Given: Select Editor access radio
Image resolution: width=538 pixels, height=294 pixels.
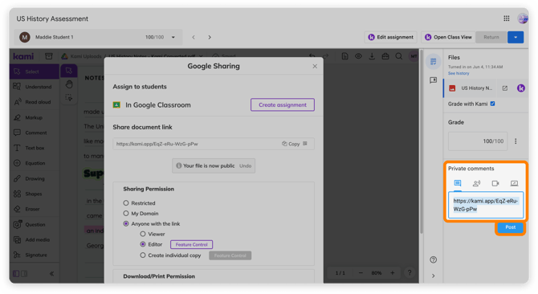Looking at the screenshot, I should 143,244.
